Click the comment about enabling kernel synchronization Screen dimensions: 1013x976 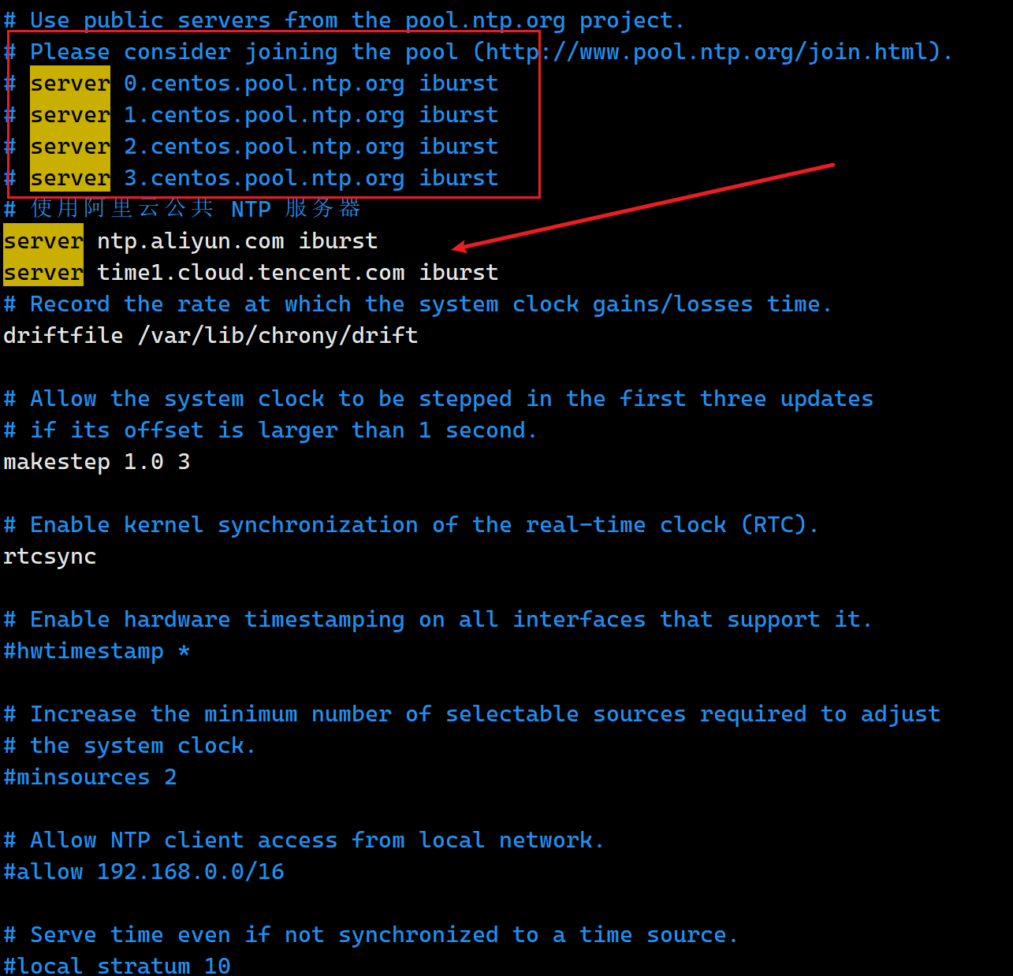pyautogui.click(x=410, y=525)
